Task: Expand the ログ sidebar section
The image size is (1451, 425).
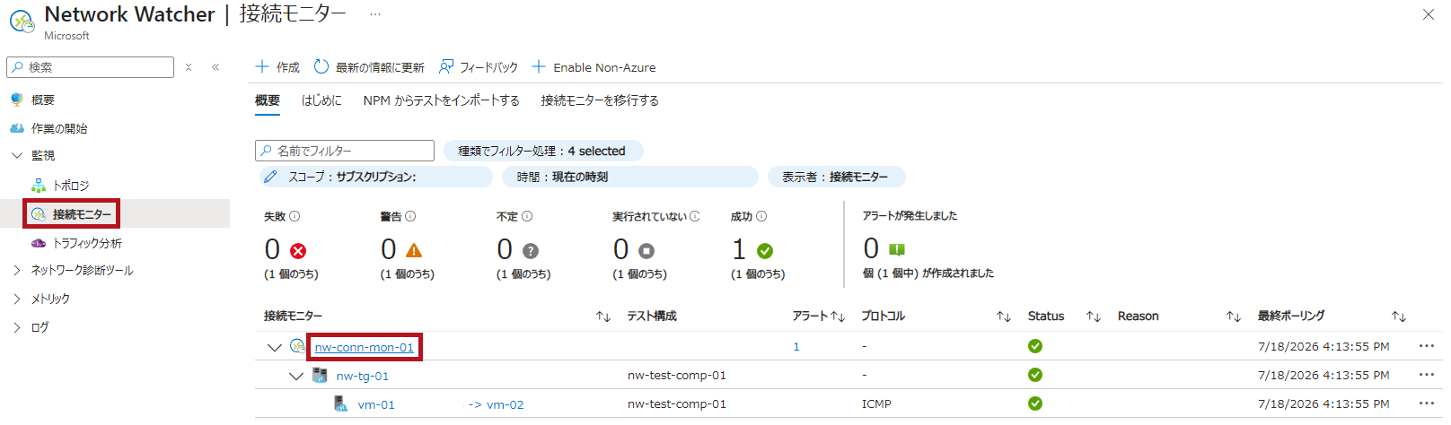Action: click(x=17, y=327)
